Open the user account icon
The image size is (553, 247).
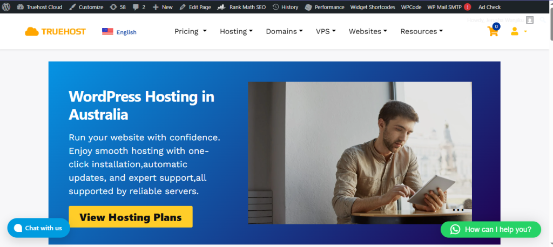(515, 31)
